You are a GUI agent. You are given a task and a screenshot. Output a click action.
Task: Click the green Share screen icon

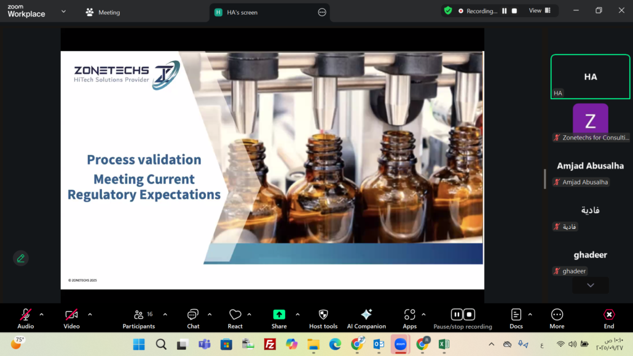(x=279, y=315)
